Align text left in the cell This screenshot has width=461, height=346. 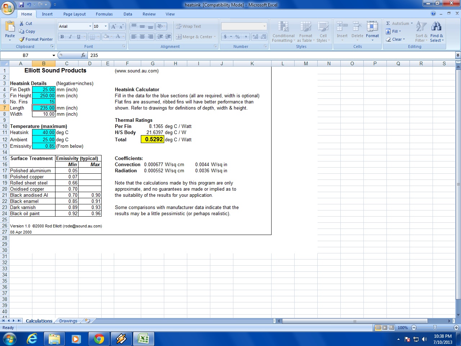134,37
